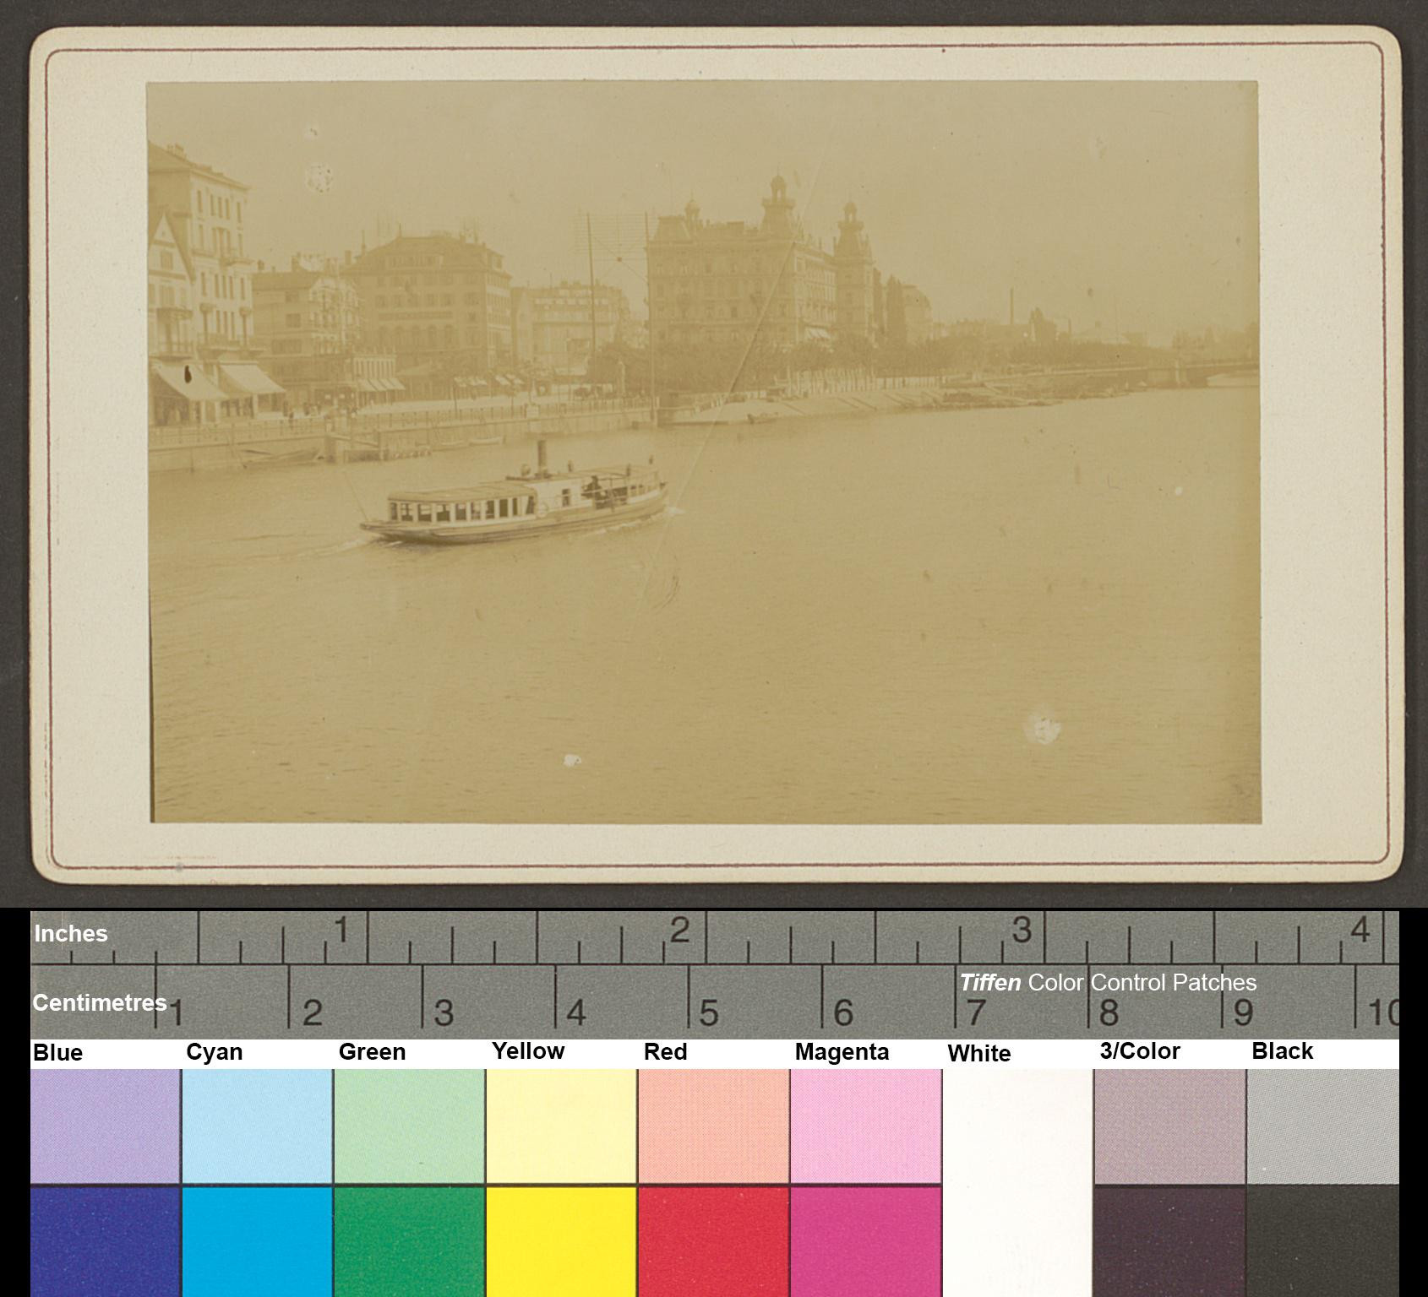The height and width of the screenshot is (1297, 1428).
Task: Click the 'Inches' ruler label
Action: pyautogui.click(x=71, y=934)
